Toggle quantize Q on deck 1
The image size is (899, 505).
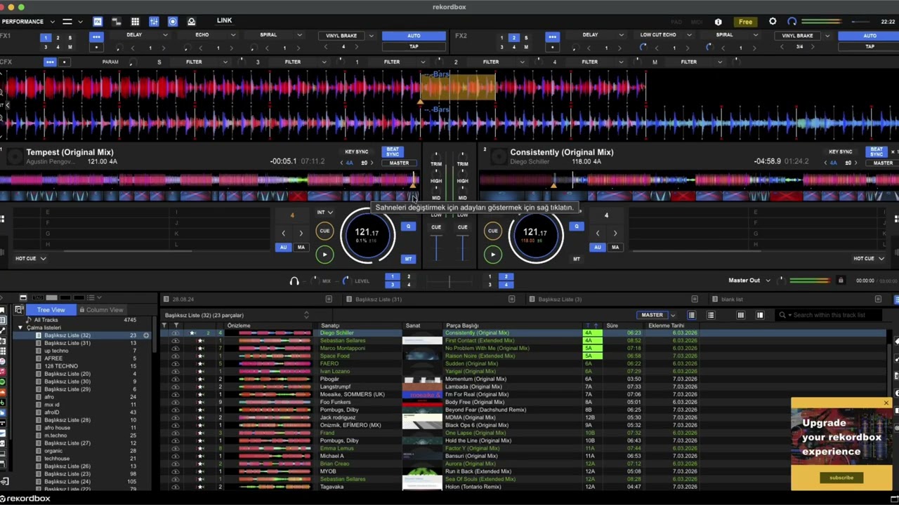pyautogui.click(x=408, y=227)
